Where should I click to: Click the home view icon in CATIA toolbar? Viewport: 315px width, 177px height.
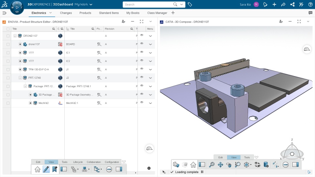tap(193, 165)
